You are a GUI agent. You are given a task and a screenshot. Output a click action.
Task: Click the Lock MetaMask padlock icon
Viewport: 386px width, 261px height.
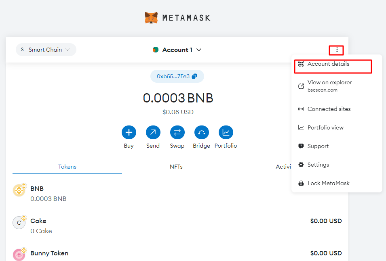tap(301, 183)
